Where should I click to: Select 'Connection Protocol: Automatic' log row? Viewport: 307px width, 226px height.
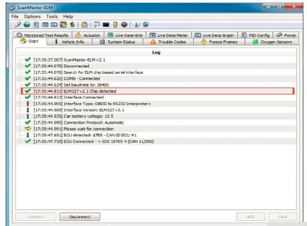point(156,122)
